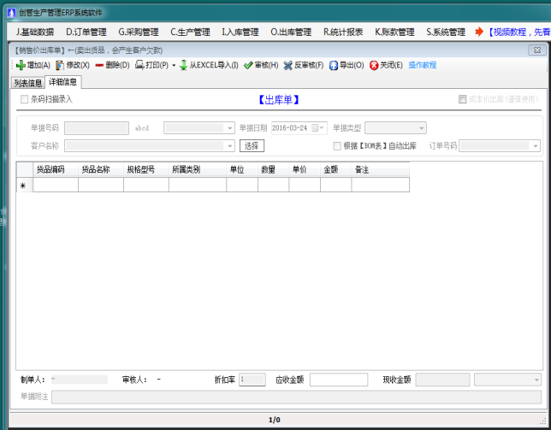The width and height of the screenshot is (551, 430).
Task: Toggle 根据【BOM表】自动出库 checkbox
Action: pos(337,145)
